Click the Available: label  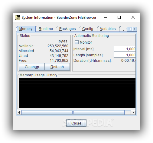tap(27, 46)
